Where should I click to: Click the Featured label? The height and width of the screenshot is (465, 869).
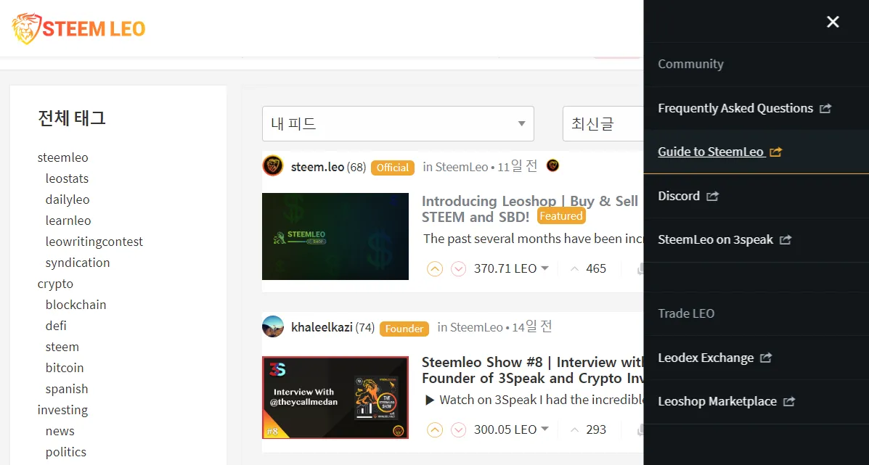coord(561,216)
